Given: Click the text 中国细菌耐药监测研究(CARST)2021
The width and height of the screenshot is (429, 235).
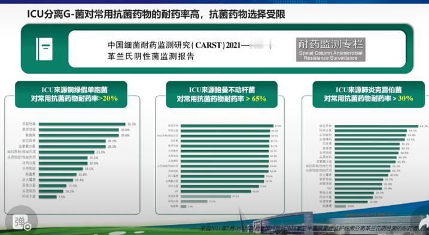Looking at the screenshot, I should pos(175,45).
